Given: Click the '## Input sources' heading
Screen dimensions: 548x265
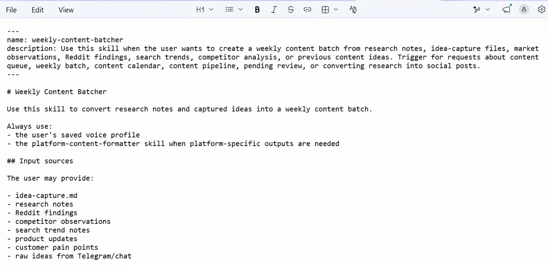Looking at the screenshot, I should (40, 161).
